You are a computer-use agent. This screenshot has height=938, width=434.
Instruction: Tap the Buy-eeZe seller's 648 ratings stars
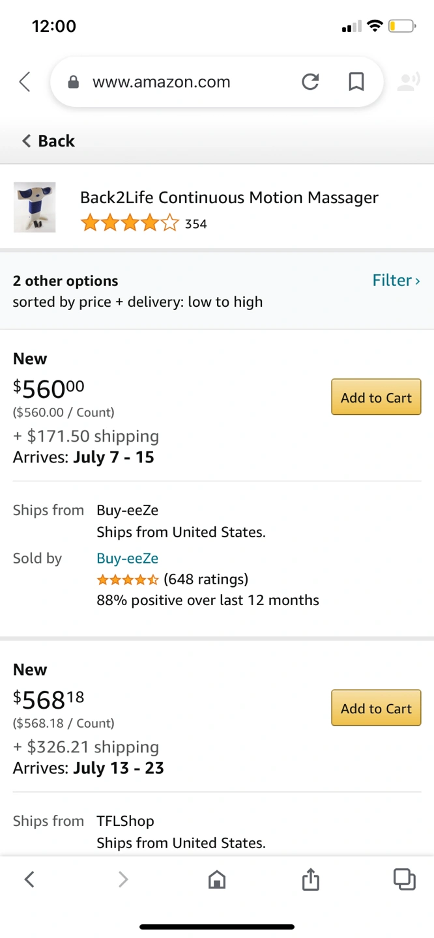pos(128,579)
